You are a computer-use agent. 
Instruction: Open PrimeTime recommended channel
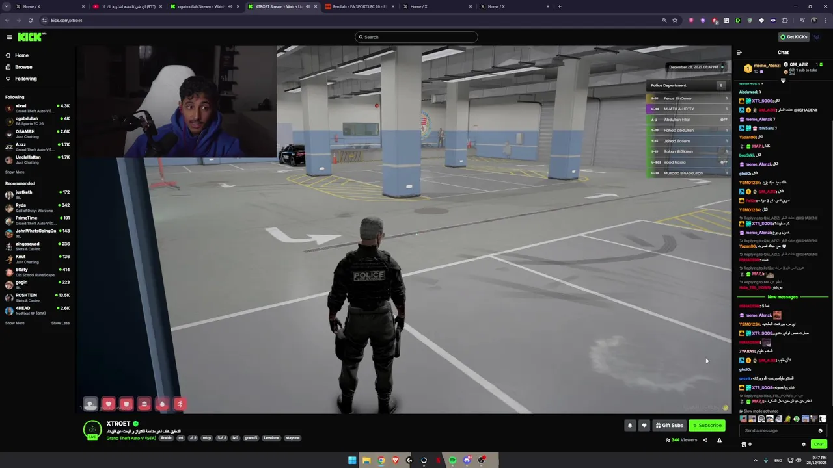(x=37, y=220)
